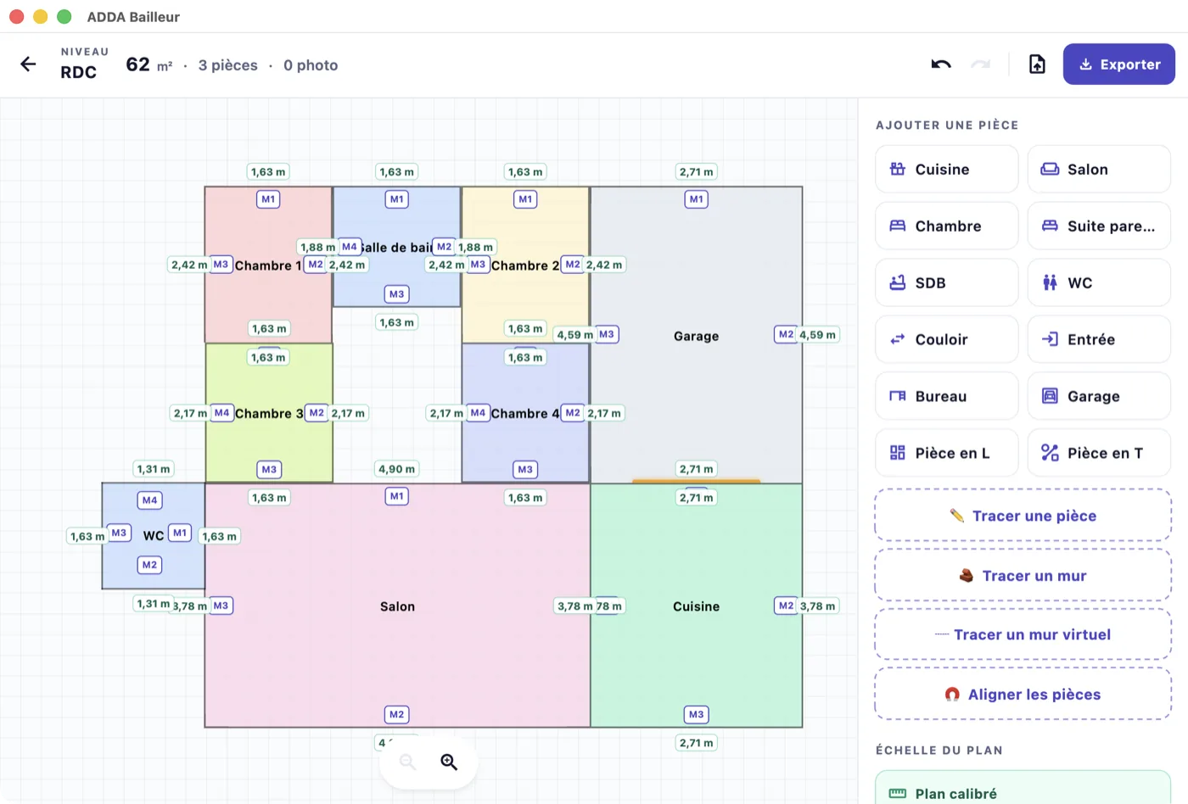Image resolution: width=1188 pixels, height=804 pixels.
Task: Open the file import icon beside Exporter
Action: (x=1037, y=64)
